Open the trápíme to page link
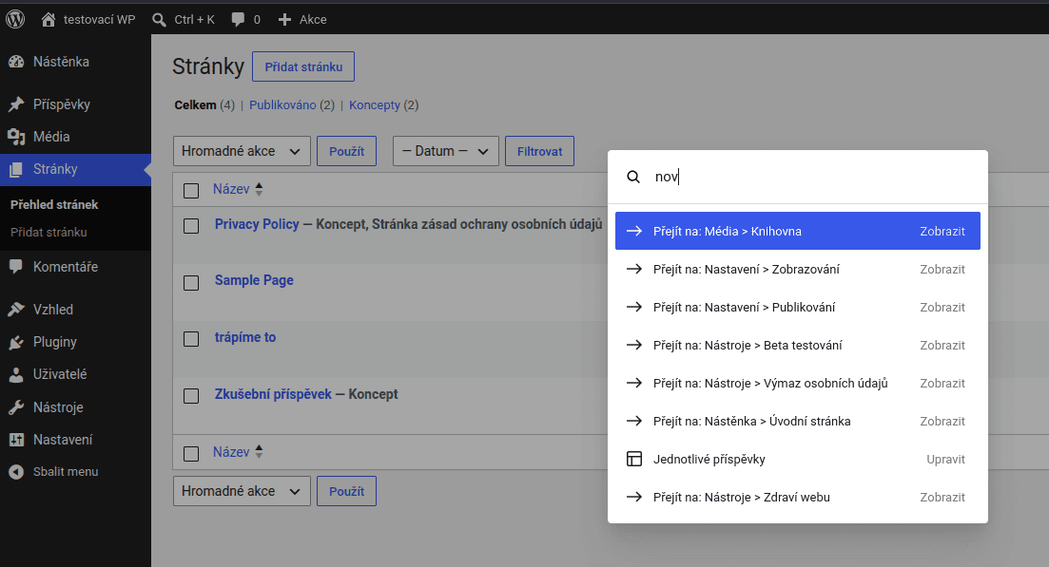The height and width of the screenshot is (567, 1049). pos(245,337)
